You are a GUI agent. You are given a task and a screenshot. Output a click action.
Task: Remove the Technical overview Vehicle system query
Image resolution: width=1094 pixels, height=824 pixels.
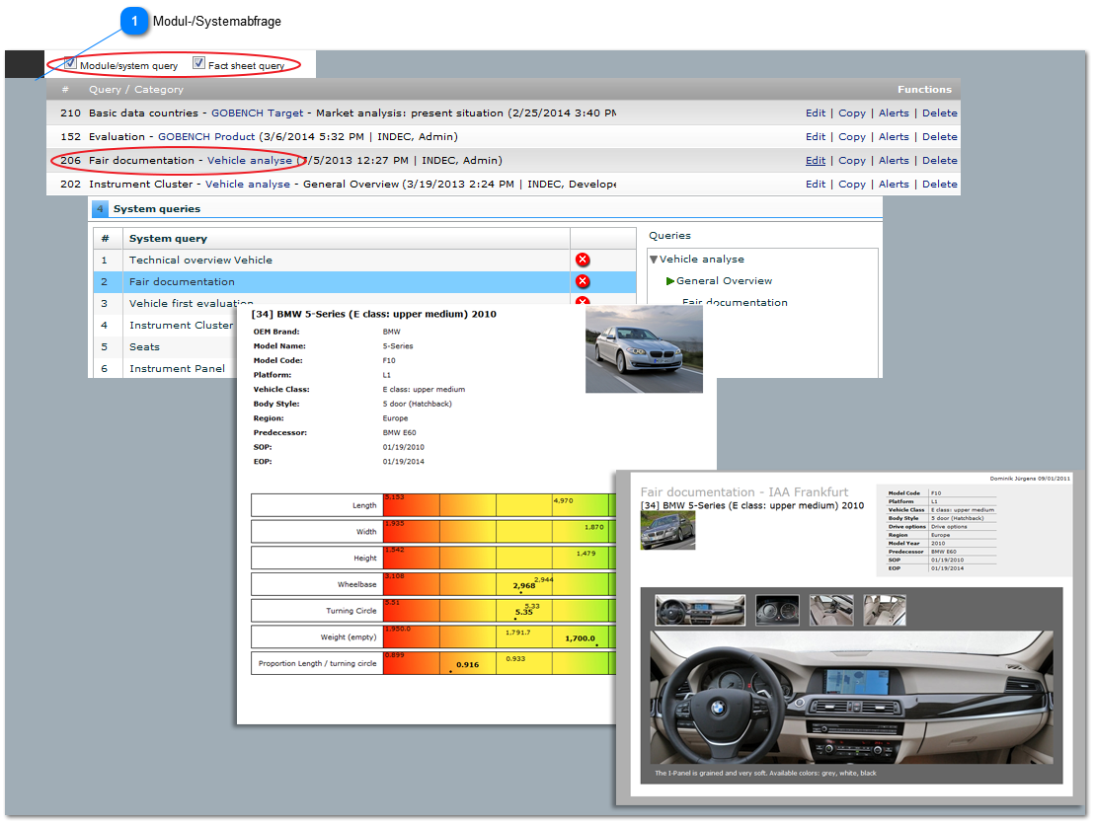coord(583,260)
